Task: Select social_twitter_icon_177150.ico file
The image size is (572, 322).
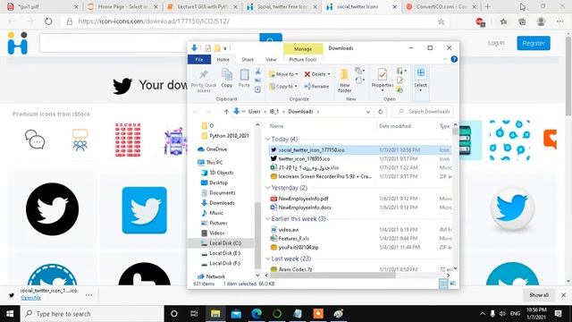Action: pos(359,150)
